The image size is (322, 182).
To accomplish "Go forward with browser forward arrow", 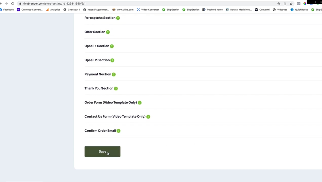I will 6,3.
